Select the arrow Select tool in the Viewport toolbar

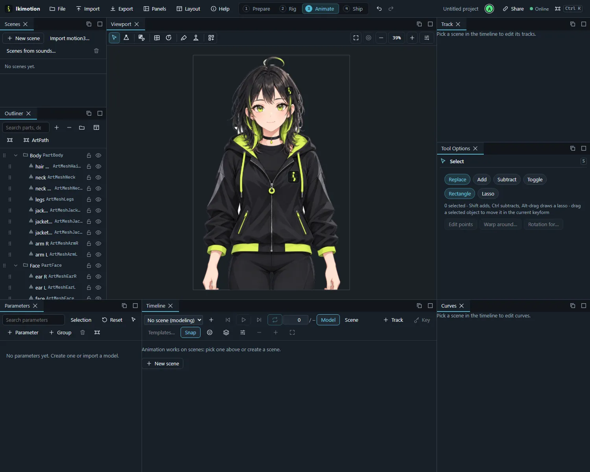(114, 38)
